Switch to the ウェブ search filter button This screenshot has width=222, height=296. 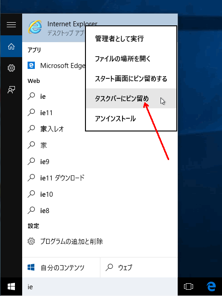point(139,267)
